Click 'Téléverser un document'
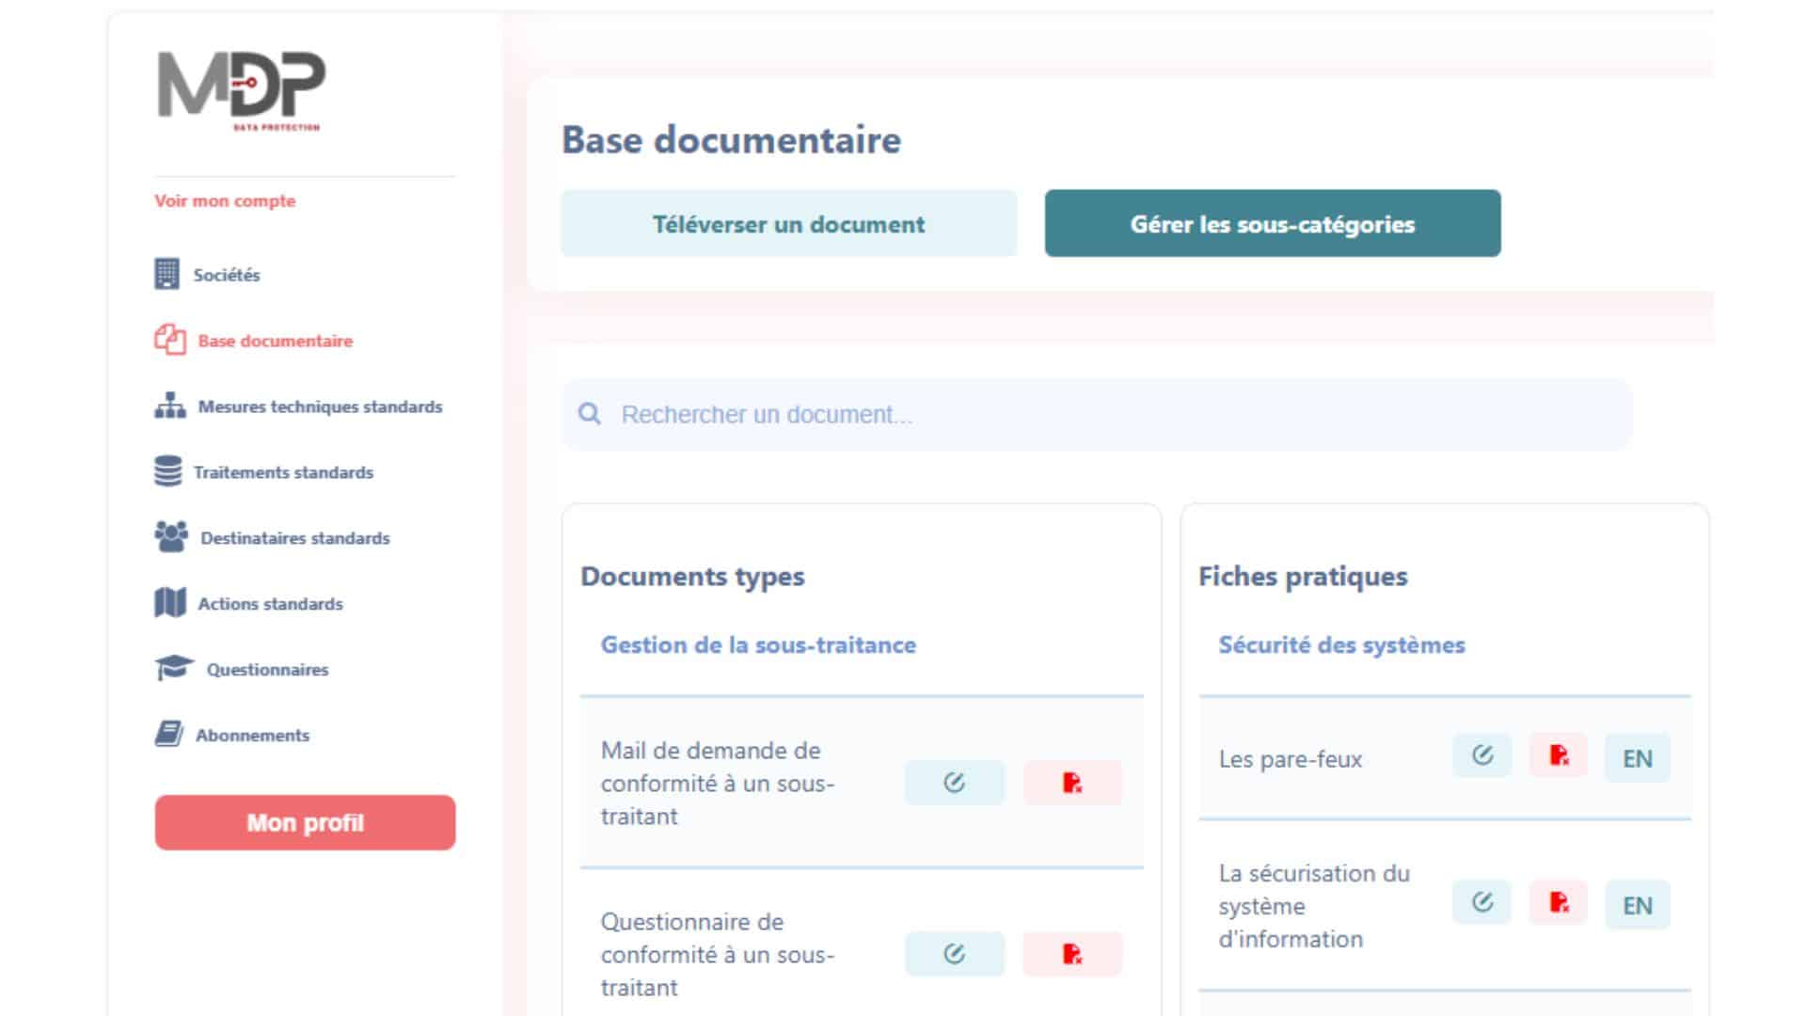 click(788, 224)
